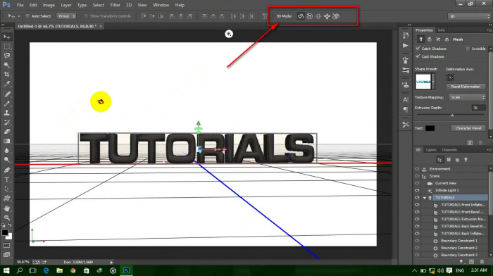Select the Hand tool
This screenshot has width=493, height=276.
coord(6,208)
